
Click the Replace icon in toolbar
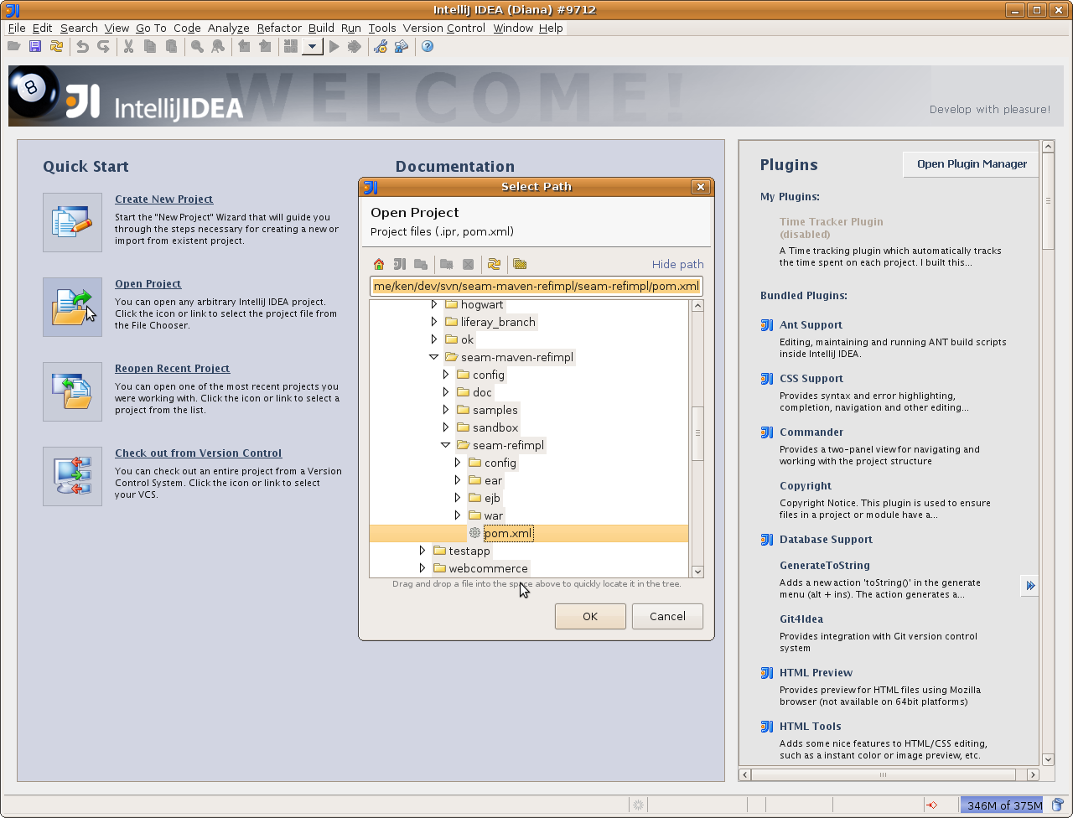(218, 47)
